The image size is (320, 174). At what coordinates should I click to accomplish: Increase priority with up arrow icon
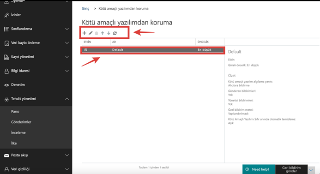coord(103,33)
